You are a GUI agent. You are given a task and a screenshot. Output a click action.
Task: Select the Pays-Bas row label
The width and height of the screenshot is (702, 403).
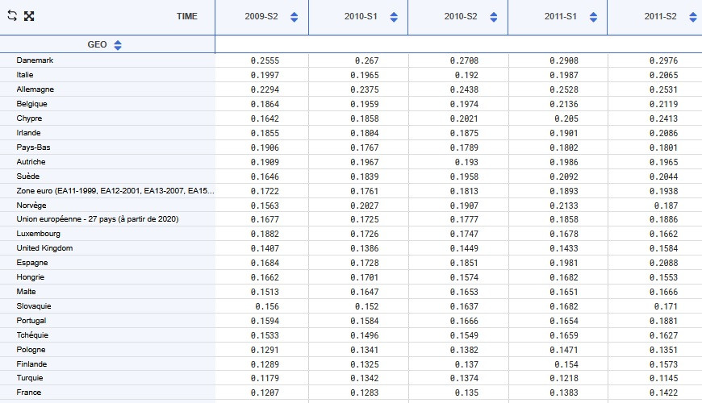pyautogui.click(x=34, y=147)
